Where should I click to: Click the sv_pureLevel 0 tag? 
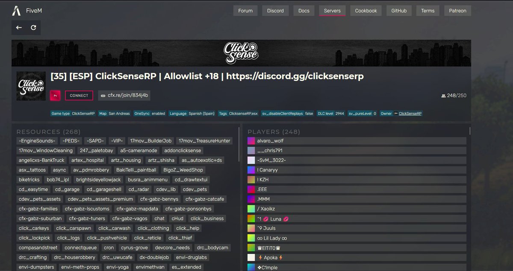point(363,114)
